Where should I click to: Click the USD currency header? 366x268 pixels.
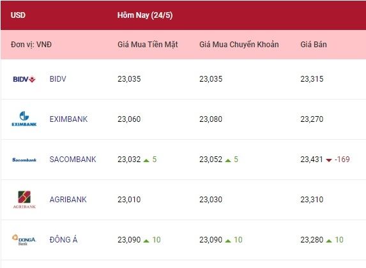(18, 15)
